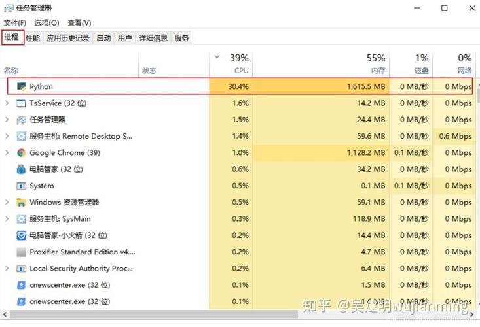Click Python's 1,615.5 MB memory value

[x=366, y=87]
